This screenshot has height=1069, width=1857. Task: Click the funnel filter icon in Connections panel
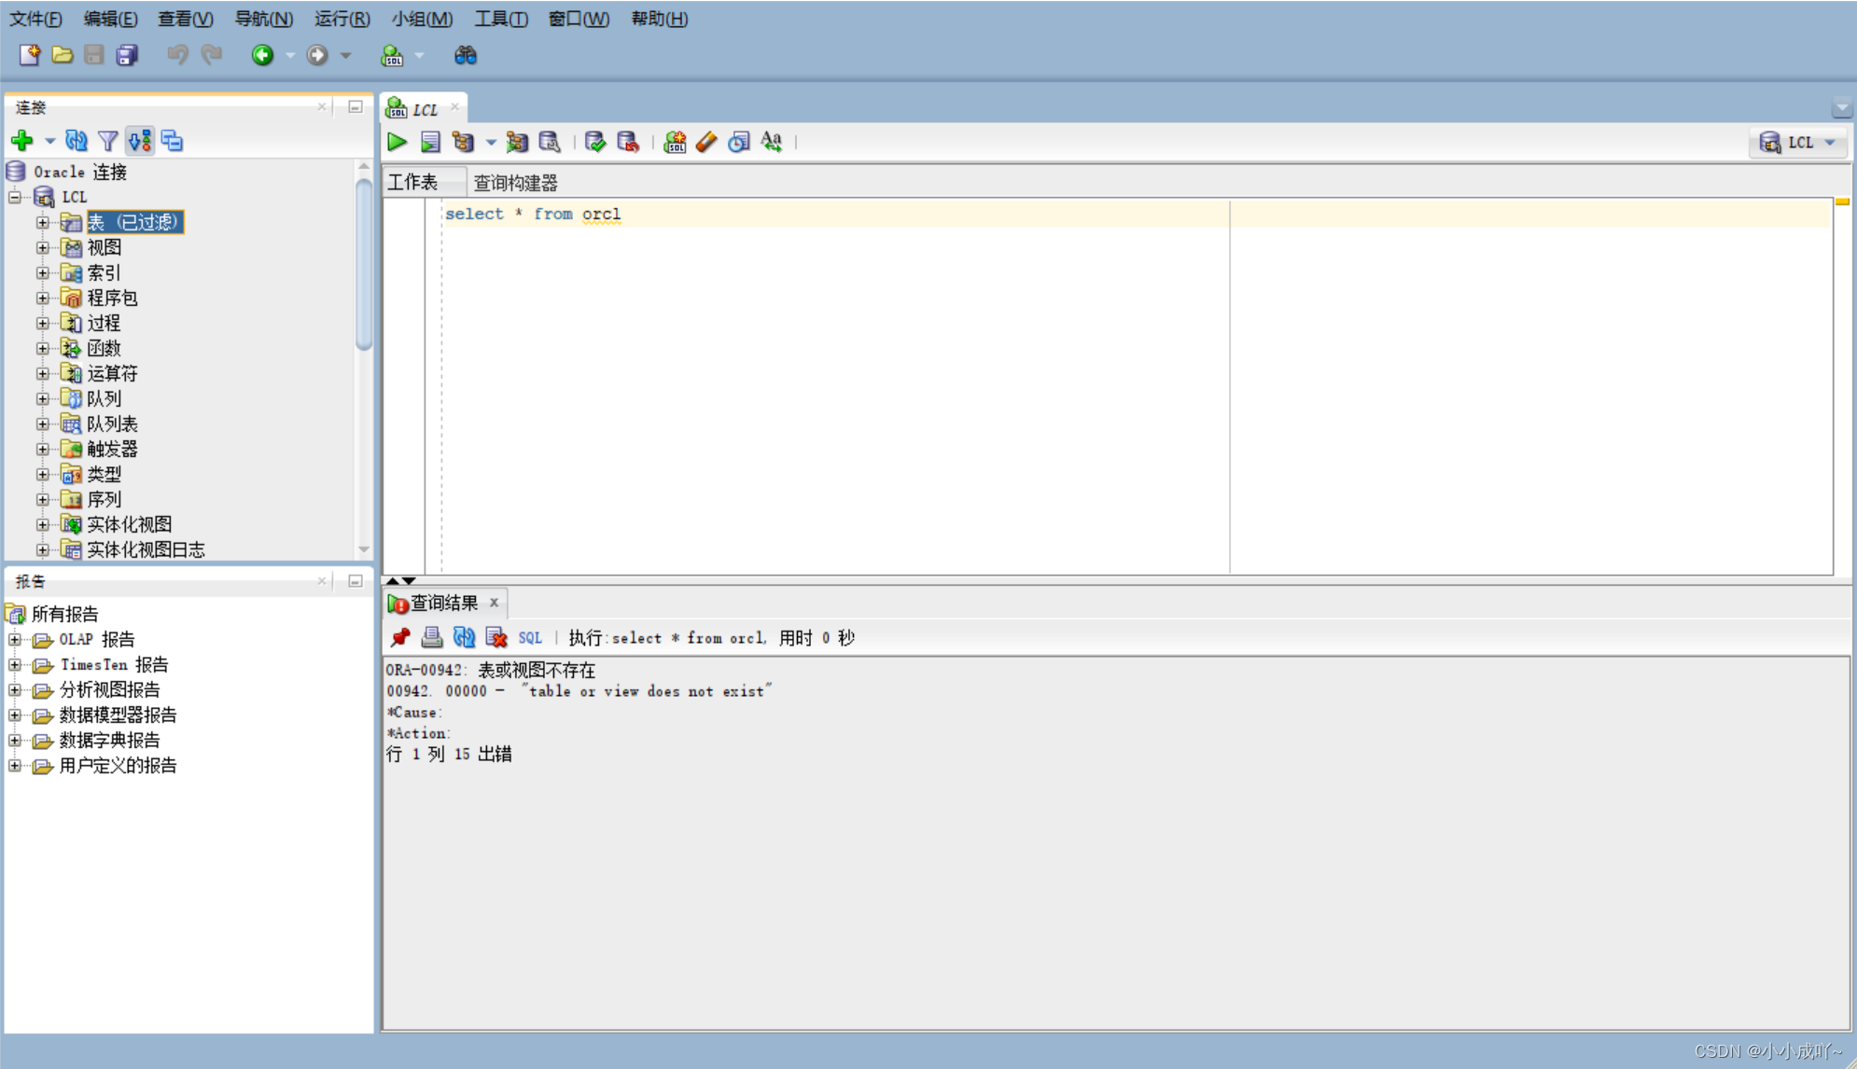108,141
